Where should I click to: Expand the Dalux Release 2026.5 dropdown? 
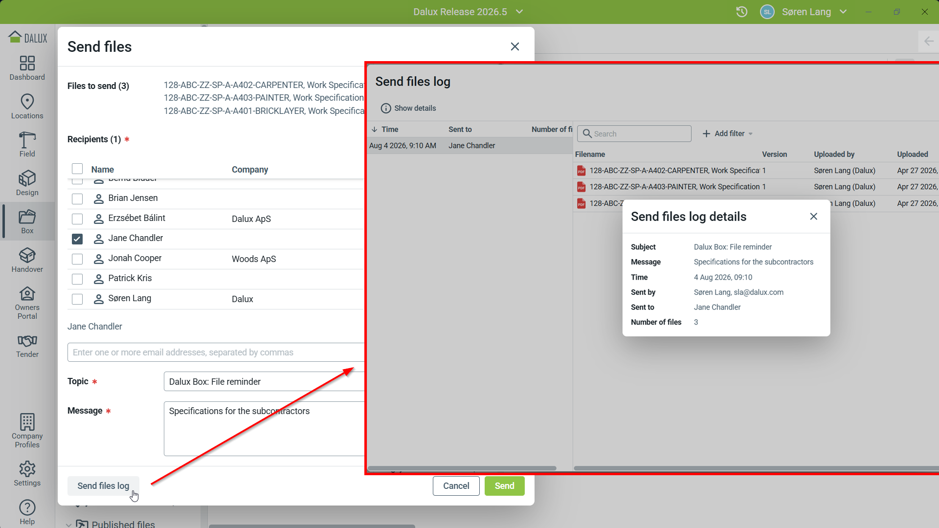[519, 12]
